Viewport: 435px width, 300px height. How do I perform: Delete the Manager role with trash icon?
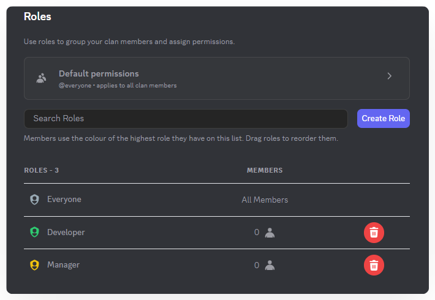coord(374,265)
